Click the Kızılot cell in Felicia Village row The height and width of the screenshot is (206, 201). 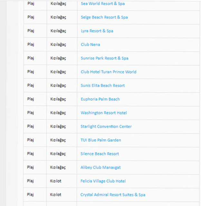pyautogui.click(x=56, y=181)
